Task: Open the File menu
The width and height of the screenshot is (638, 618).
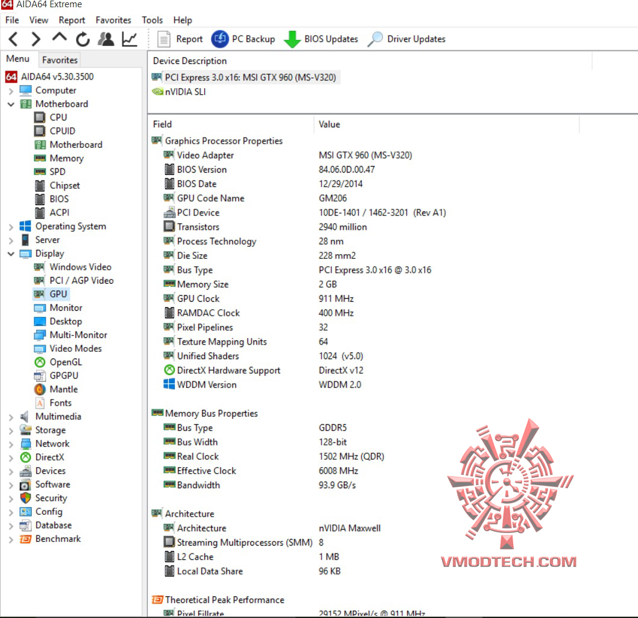Action: 12,20
